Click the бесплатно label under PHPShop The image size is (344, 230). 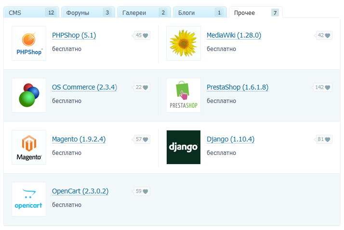[66, 49]
